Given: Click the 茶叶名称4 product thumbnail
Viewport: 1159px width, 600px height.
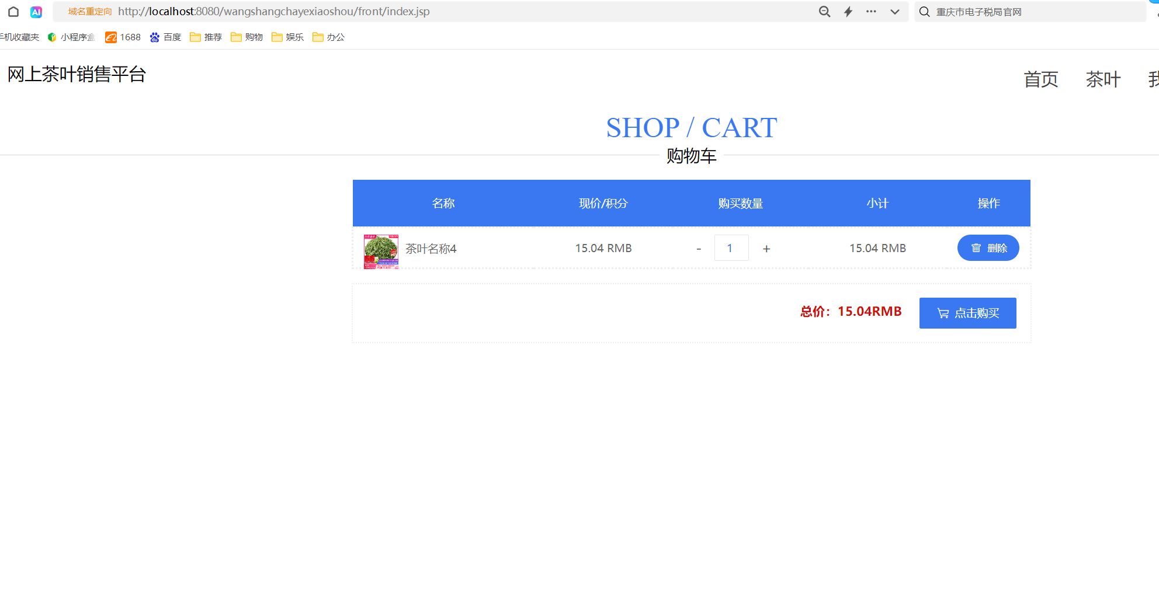Looking at the screenshot, I should point(381,252).
